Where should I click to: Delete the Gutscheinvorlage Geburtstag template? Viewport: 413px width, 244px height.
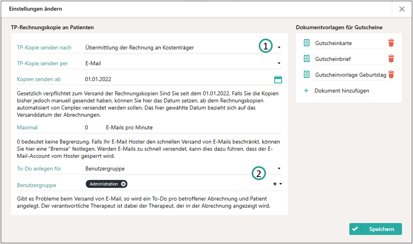391,74
